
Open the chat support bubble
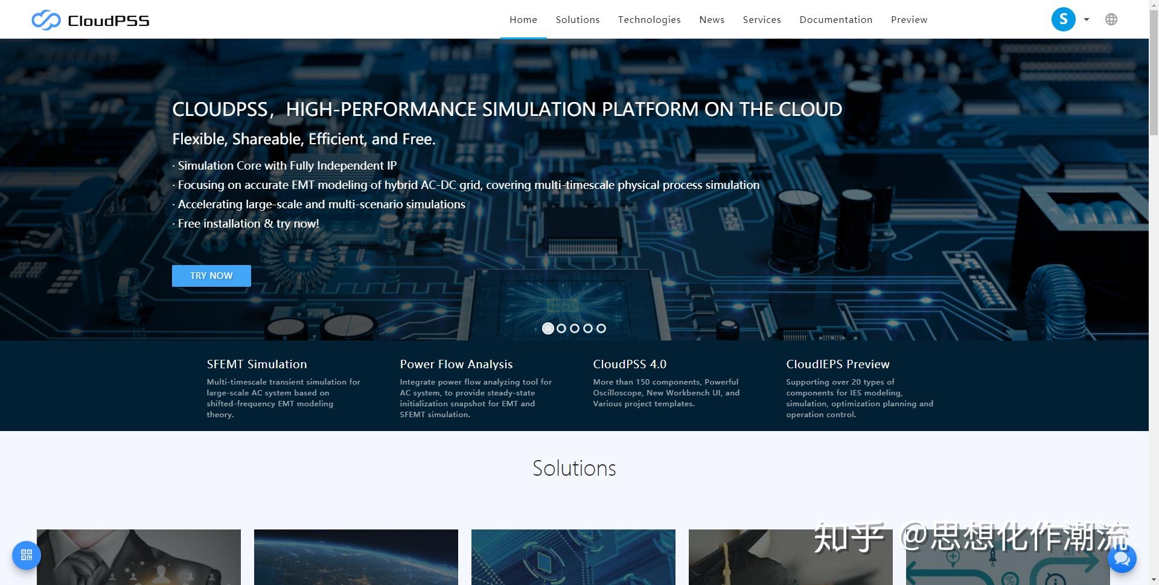[x=1121, y=558]
